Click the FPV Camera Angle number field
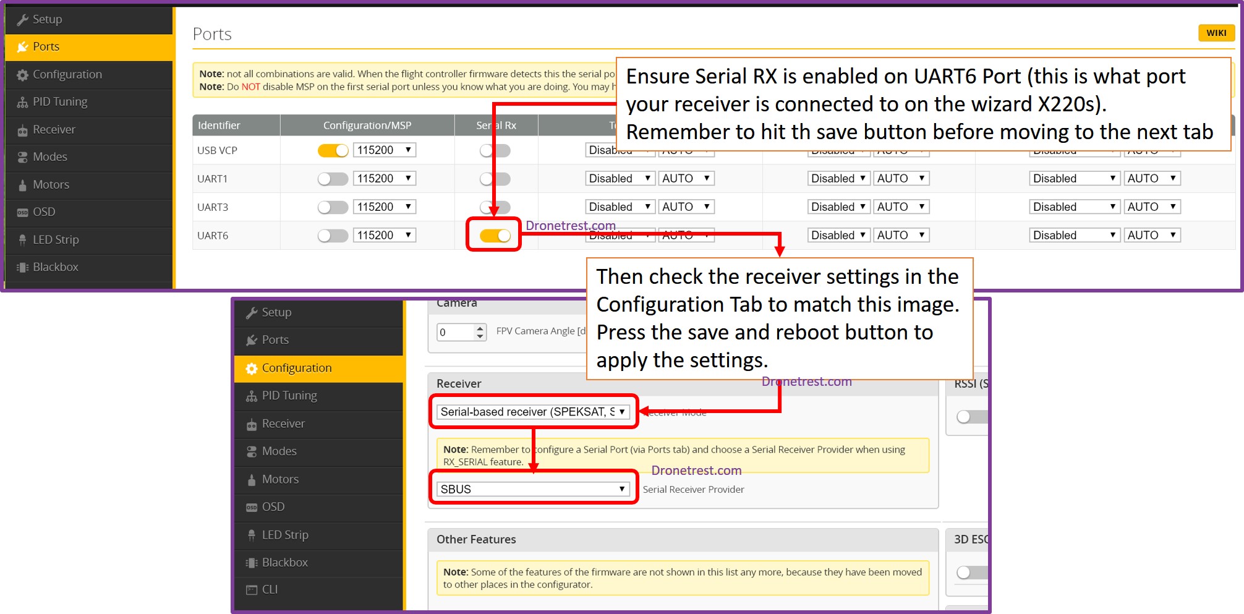The width and height of the screenshot is (1244, 614). 456,332
